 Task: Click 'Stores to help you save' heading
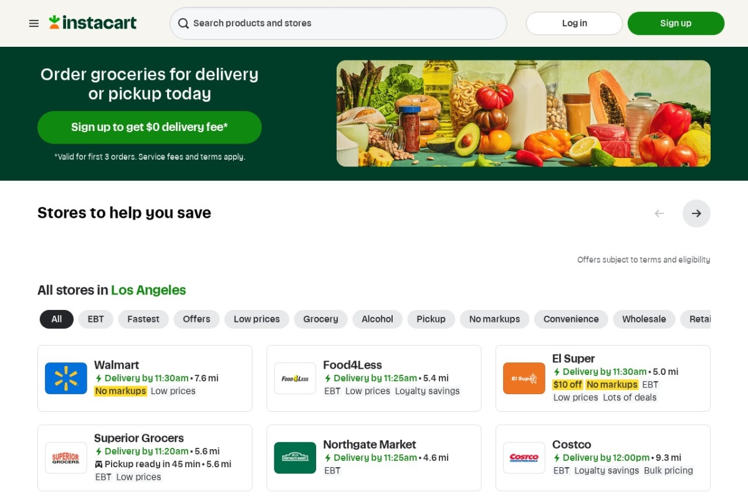pos(124,213)
